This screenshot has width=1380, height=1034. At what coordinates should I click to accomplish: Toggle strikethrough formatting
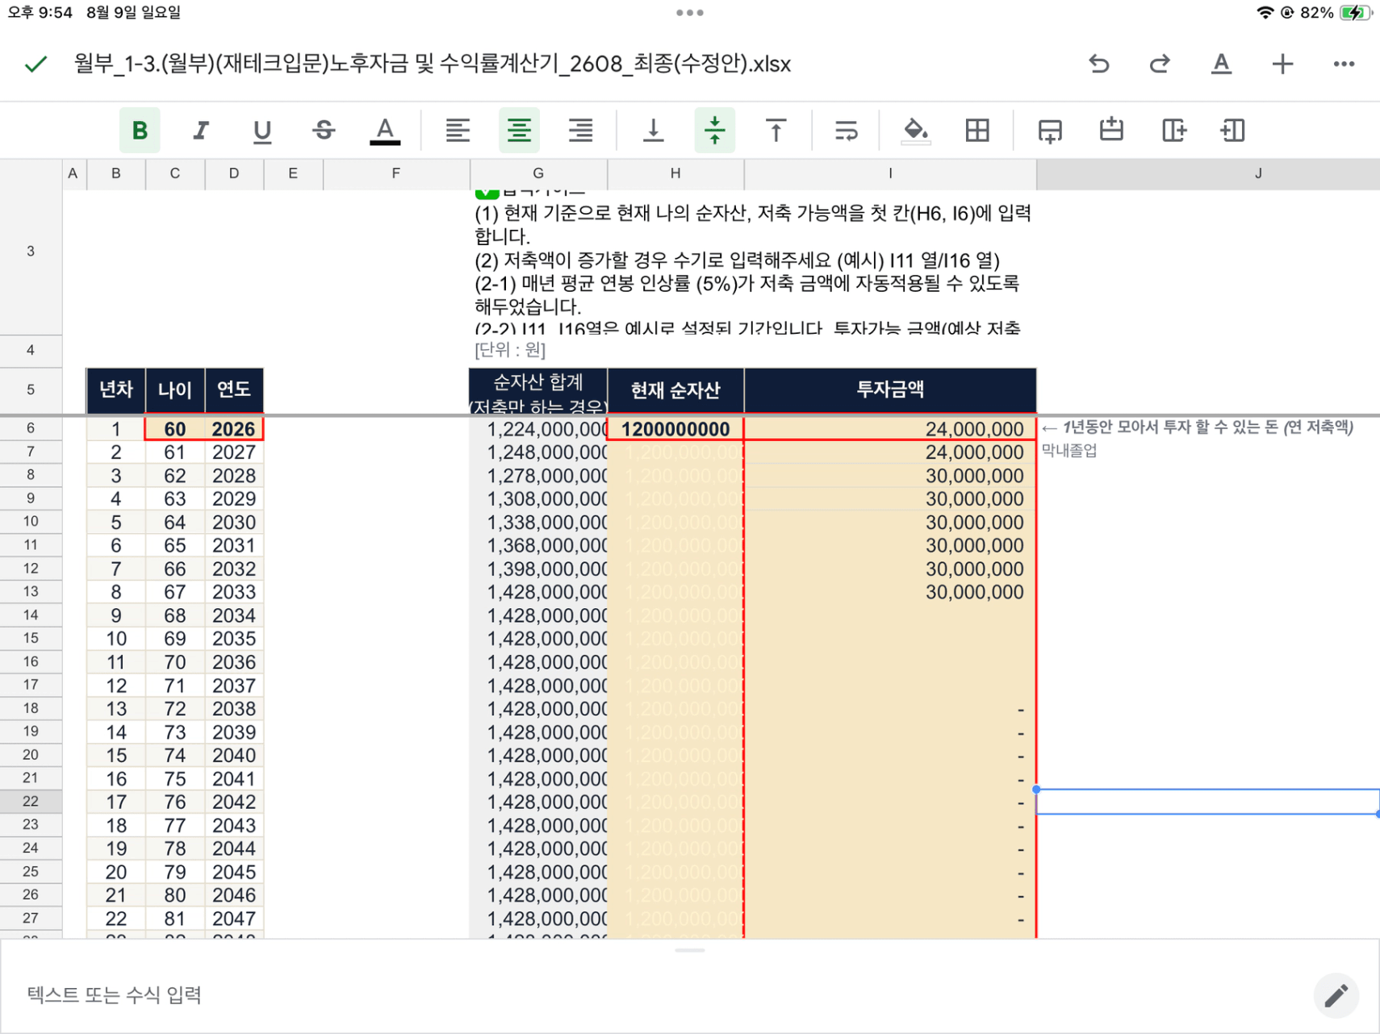pos(324,130)
